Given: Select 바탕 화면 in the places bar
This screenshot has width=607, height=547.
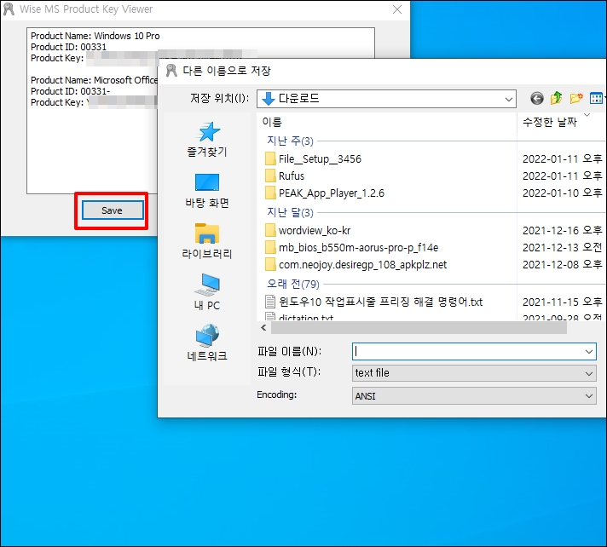Looking at the screenshot, I should coord(207,191).
